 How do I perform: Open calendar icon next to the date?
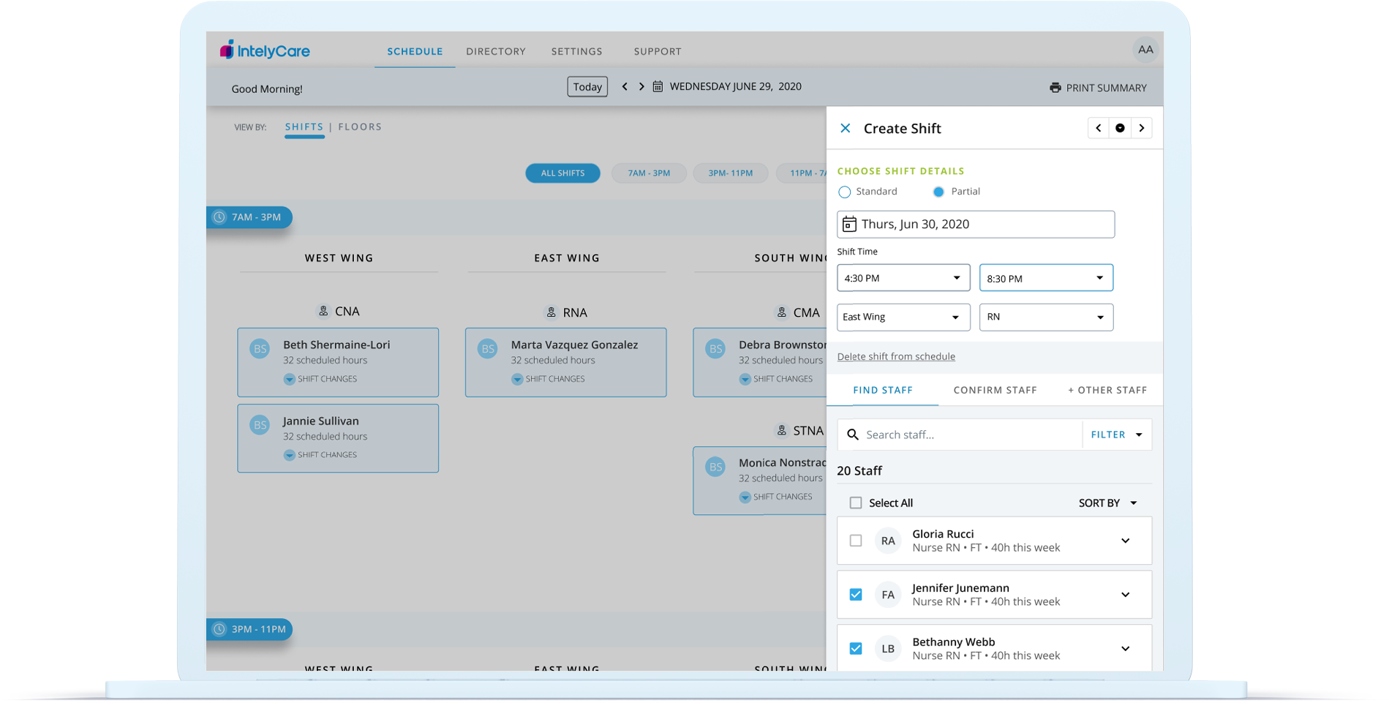tap(658, 86)
